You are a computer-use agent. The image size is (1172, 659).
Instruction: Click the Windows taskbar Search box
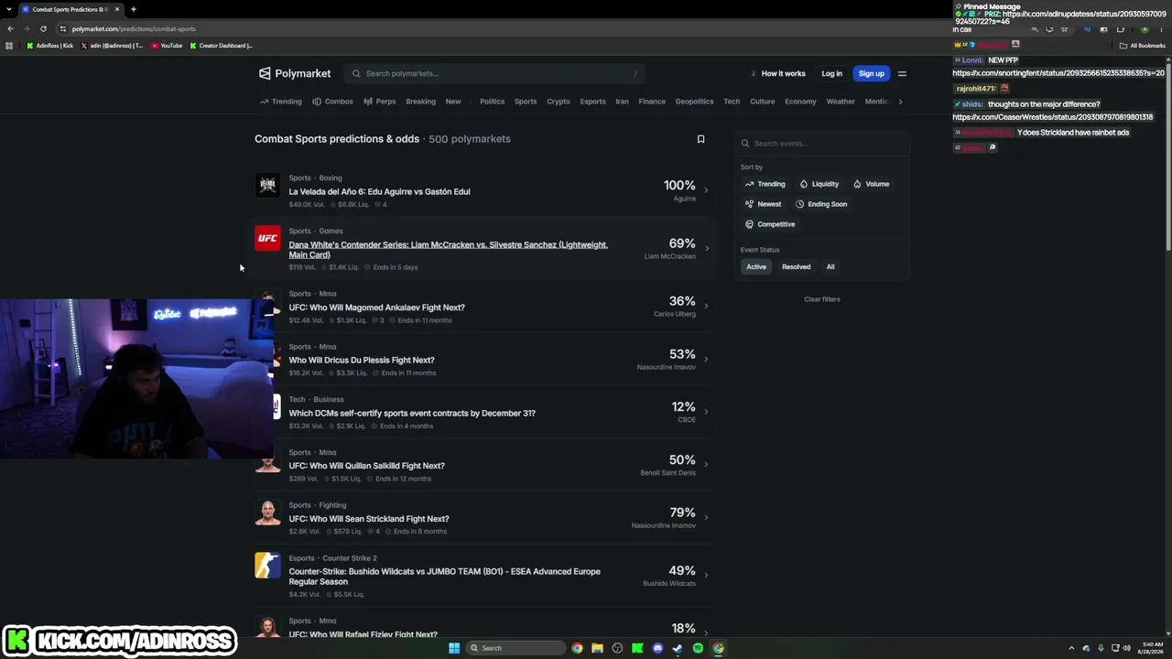[515, 648]
